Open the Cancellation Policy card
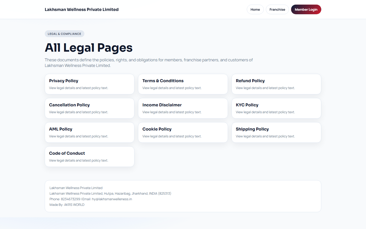366x229 pixels. point(89,108)
